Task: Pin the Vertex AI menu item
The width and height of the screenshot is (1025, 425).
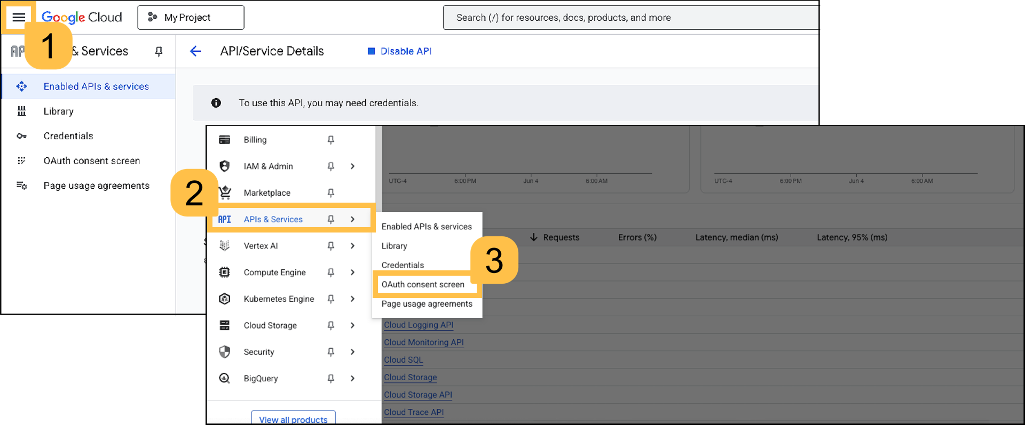Action: [331, 246]
